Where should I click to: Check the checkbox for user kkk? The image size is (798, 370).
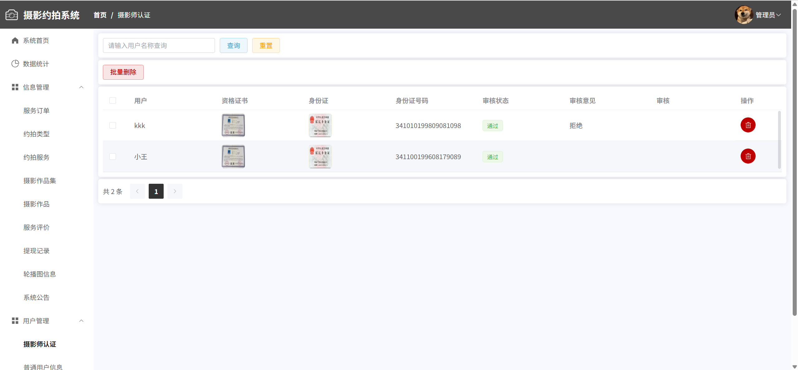[x=113, y=126]
